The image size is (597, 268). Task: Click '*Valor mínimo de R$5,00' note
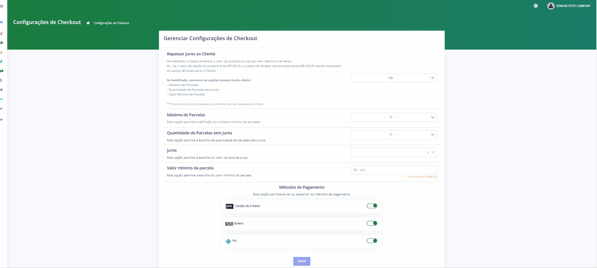coord(422,177)
